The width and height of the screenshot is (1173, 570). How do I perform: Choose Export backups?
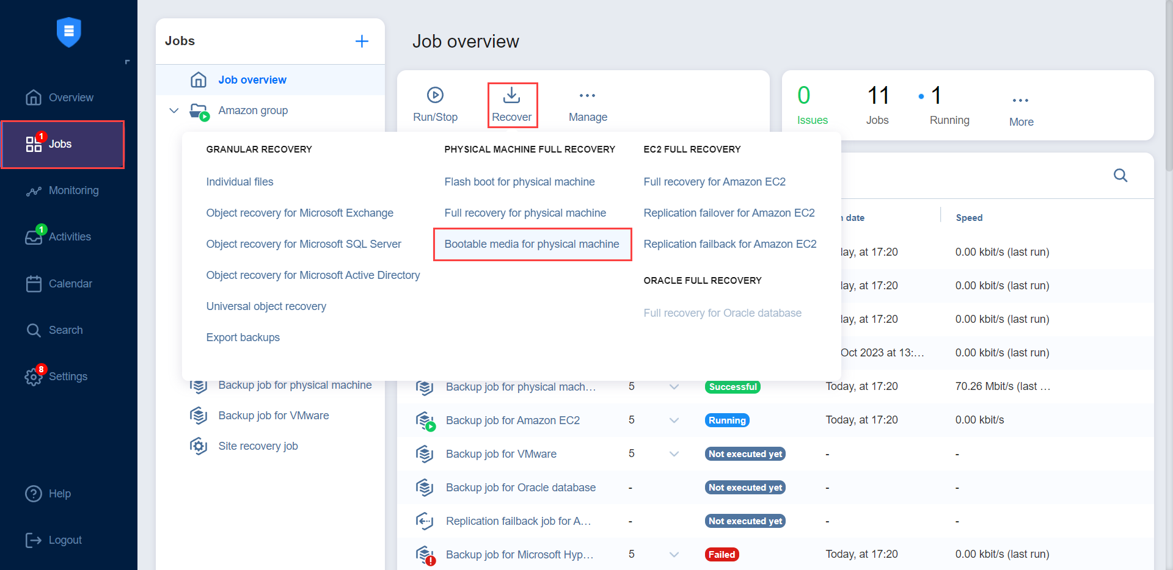243,337
